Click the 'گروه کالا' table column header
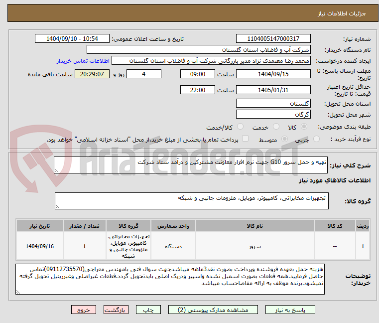The width and height of the screenshot is (379, 323). pyautogui.click(x=128, y=226)
